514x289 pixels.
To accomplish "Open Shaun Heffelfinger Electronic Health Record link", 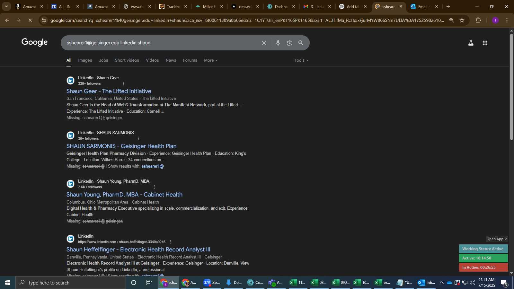I will (138, 250).
